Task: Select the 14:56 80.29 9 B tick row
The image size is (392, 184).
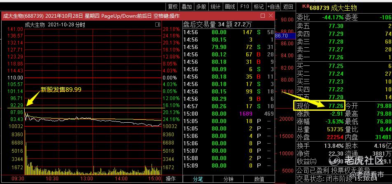Action: pos(229,99)
